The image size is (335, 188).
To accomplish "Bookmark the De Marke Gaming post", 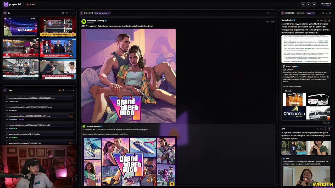I will pos(273,21).
